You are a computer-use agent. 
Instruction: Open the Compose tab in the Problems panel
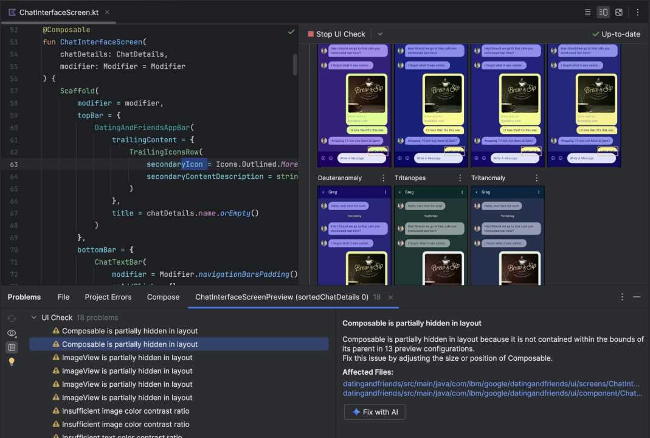click(163, 297)
